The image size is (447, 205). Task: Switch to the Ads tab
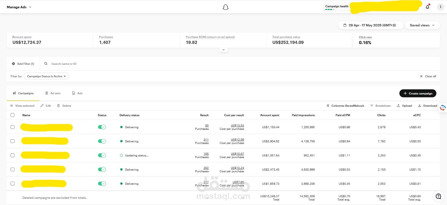pyautogui.click(x=77, y=93)
